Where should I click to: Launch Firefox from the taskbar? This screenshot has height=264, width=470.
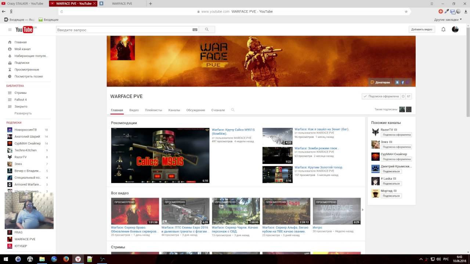pyautogui.click(x=66, y=259)
